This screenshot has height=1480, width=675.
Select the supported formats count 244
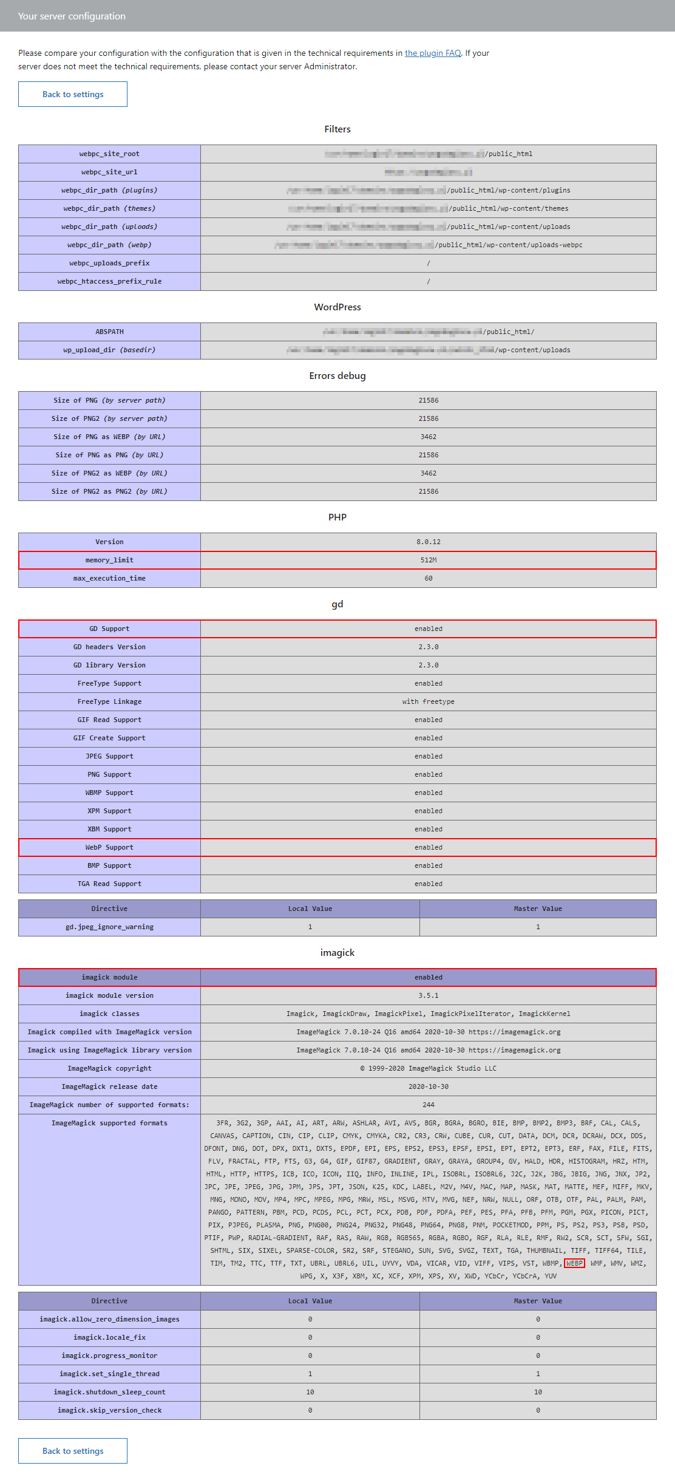428,1105
